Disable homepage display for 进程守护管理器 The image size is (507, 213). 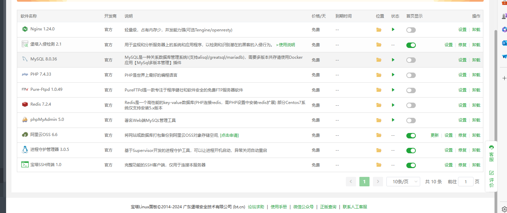point(411,151)
